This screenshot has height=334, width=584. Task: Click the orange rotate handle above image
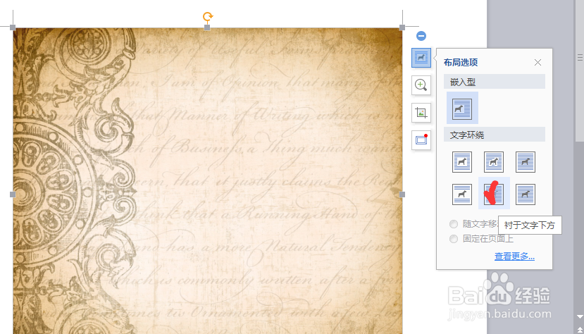[x=207, y=16]
